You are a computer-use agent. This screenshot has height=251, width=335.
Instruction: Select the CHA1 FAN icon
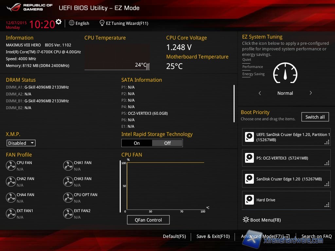(68, 166)
